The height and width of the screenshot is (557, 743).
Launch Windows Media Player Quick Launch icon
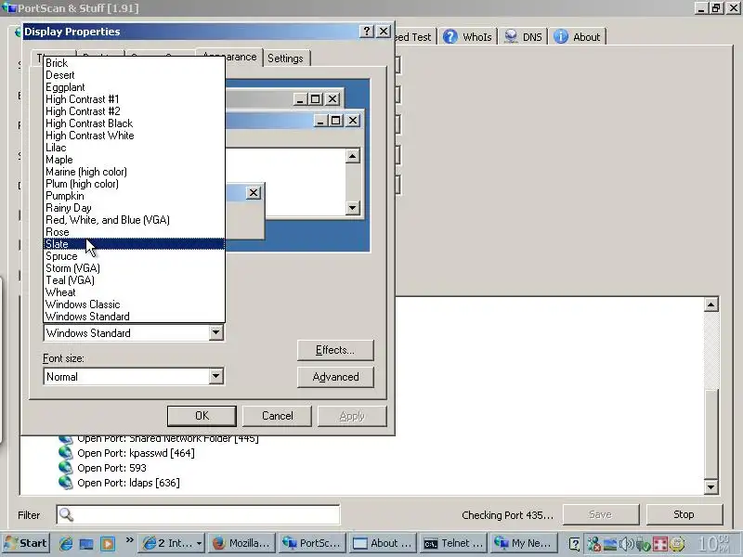(x=108, y=543)
